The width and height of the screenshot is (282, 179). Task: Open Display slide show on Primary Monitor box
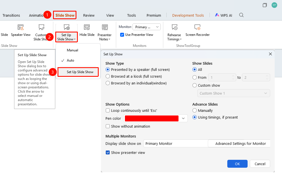click(x=176, y=143)
